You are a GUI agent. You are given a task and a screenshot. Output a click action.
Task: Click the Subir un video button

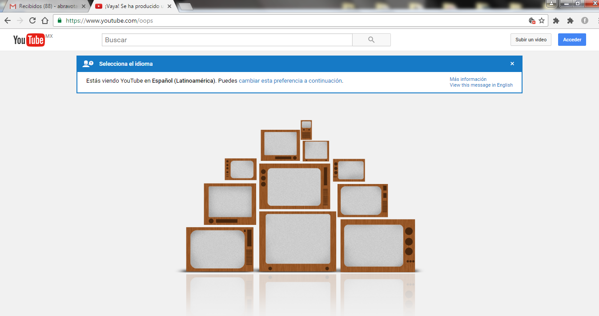(x=531, y=40)
